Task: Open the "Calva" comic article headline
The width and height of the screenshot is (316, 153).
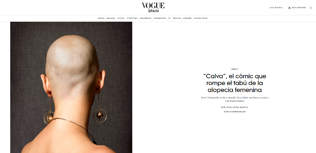Action: coord(235,83)
